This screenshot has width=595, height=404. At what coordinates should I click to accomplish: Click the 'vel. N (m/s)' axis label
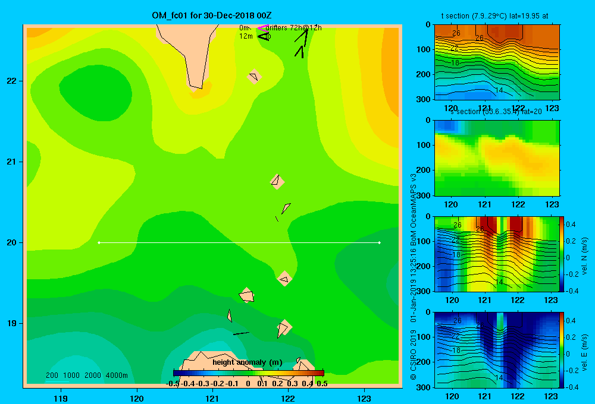pos(585,256)
